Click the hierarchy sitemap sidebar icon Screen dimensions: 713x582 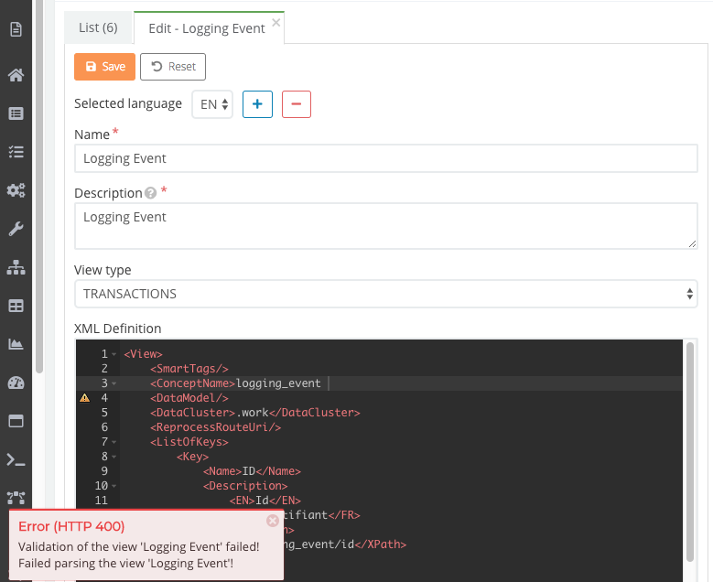pos(16,267)
